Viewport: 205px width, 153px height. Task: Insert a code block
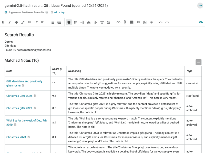[151, 22]
